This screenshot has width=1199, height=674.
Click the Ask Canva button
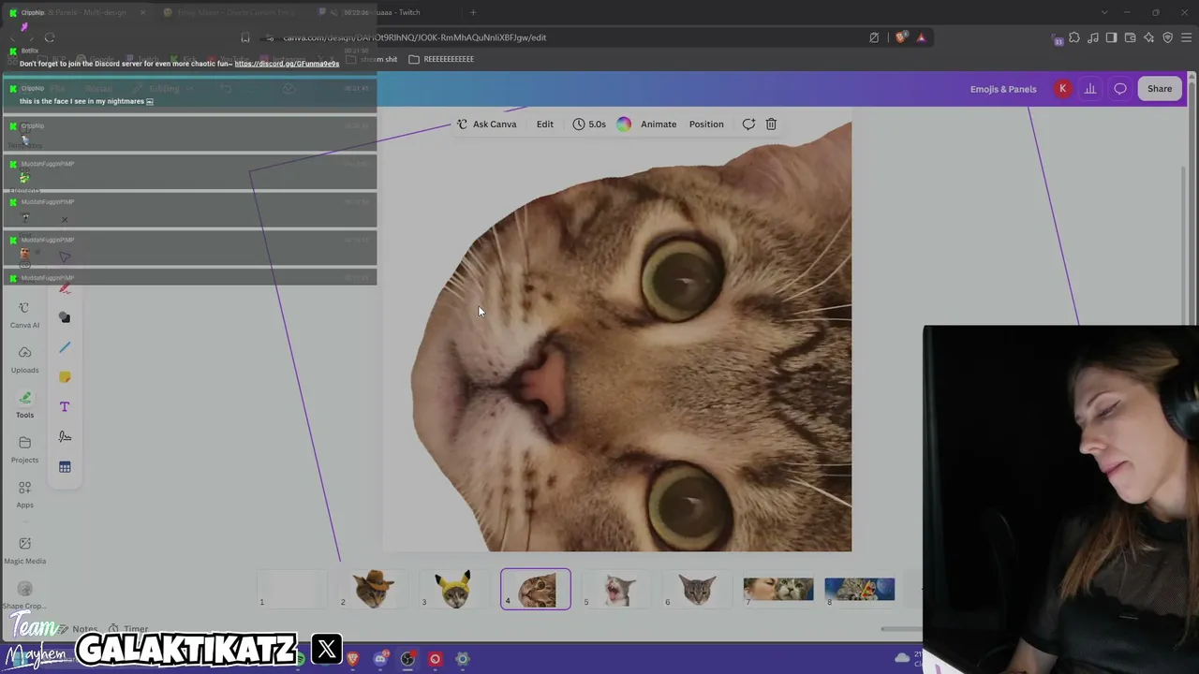486,124
